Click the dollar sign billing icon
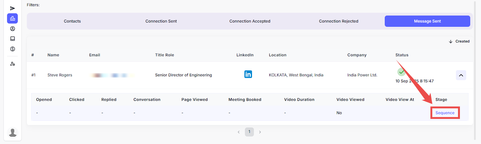Viewport: 481px width, 144px height. 12,49
